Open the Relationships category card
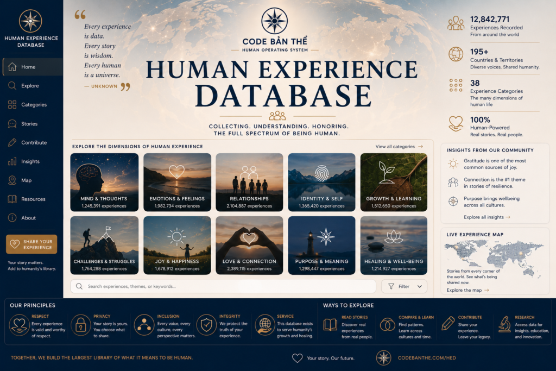556x371 pixels. (x=249, y=183)
